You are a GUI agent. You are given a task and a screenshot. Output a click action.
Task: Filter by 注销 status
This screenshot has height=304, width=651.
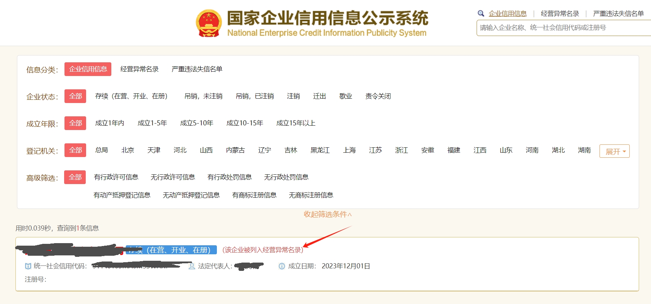[294, 96]
